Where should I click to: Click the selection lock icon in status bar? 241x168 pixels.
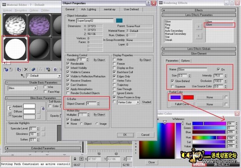[x=75, y=159]
